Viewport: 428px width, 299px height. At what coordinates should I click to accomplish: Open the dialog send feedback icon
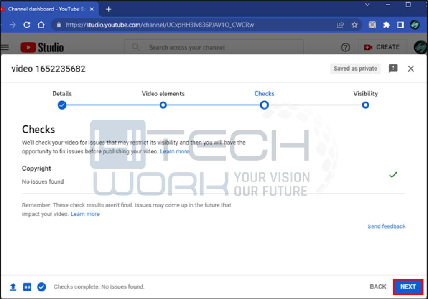tap(393, 69)
